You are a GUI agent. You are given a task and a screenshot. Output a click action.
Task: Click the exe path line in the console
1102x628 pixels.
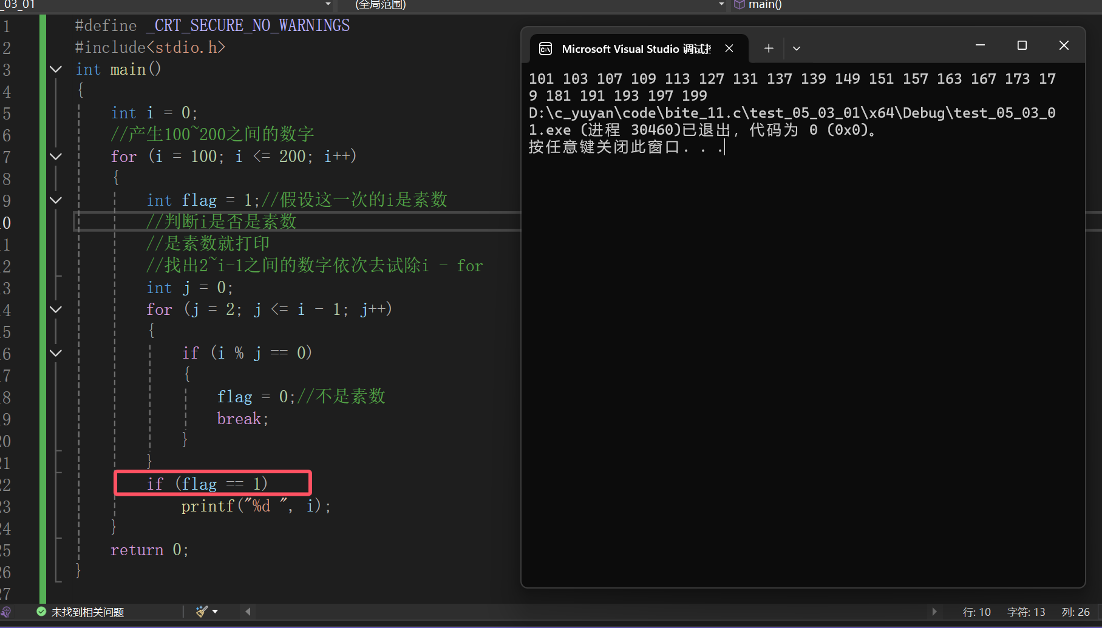point(792,121)
